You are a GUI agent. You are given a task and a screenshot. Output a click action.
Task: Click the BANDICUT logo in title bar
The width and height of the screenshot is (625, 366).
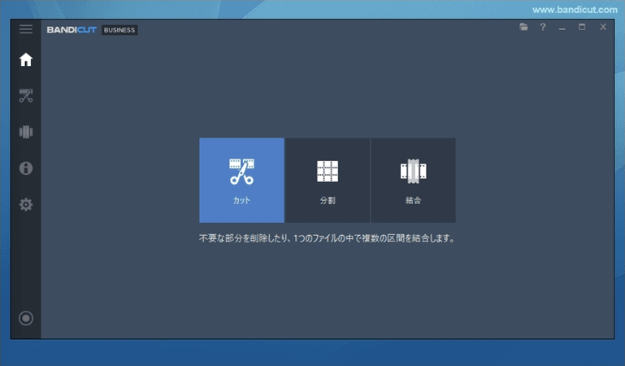click(x=72, y=30)
